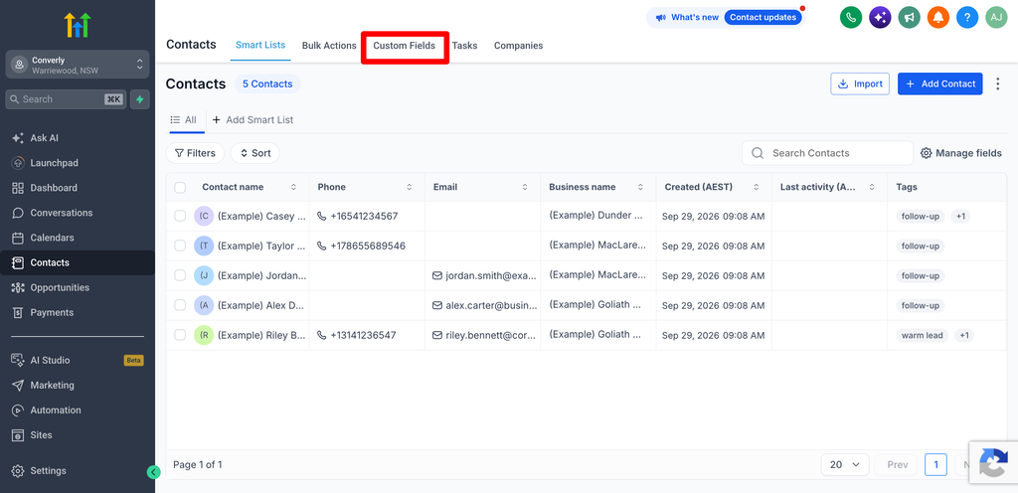
Task: Sort by Business name column arrows
Action: 640,187
